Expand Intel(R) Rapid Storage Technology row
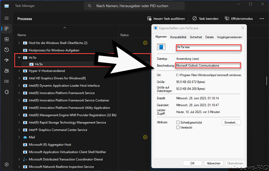The height and width of the screenshot is (171, 269). point(19,123)
